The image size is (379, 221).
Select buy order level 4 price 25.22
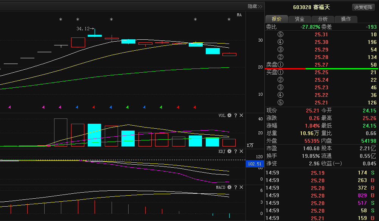[x=321, y=95]
